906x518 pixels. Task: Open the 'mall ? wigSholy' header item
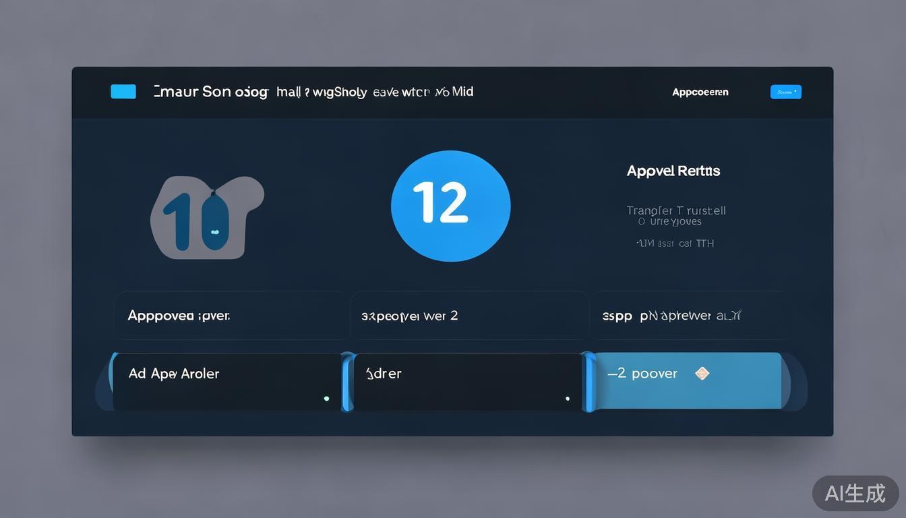point(321,92)
